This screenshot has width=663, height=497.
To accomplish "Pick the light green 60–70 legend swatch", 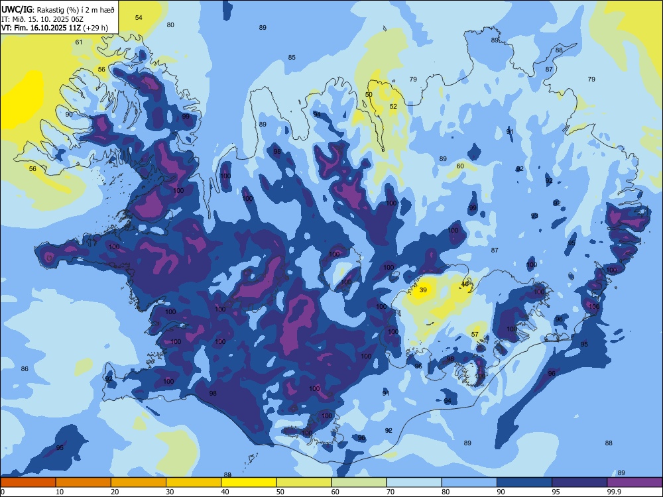I will click(359, 482).
